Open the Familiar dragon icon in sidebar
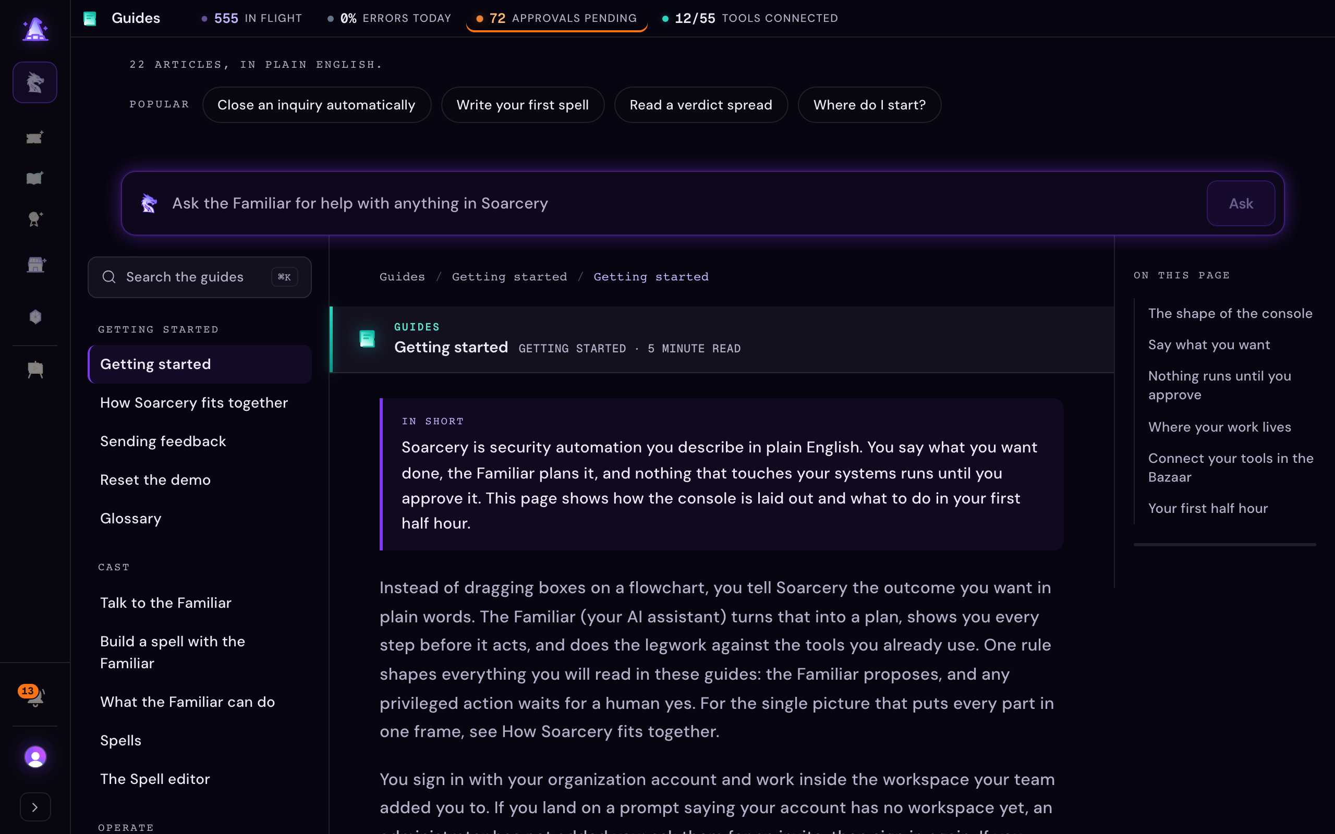Screen dimensions: 1335x834 pos(35,82)
